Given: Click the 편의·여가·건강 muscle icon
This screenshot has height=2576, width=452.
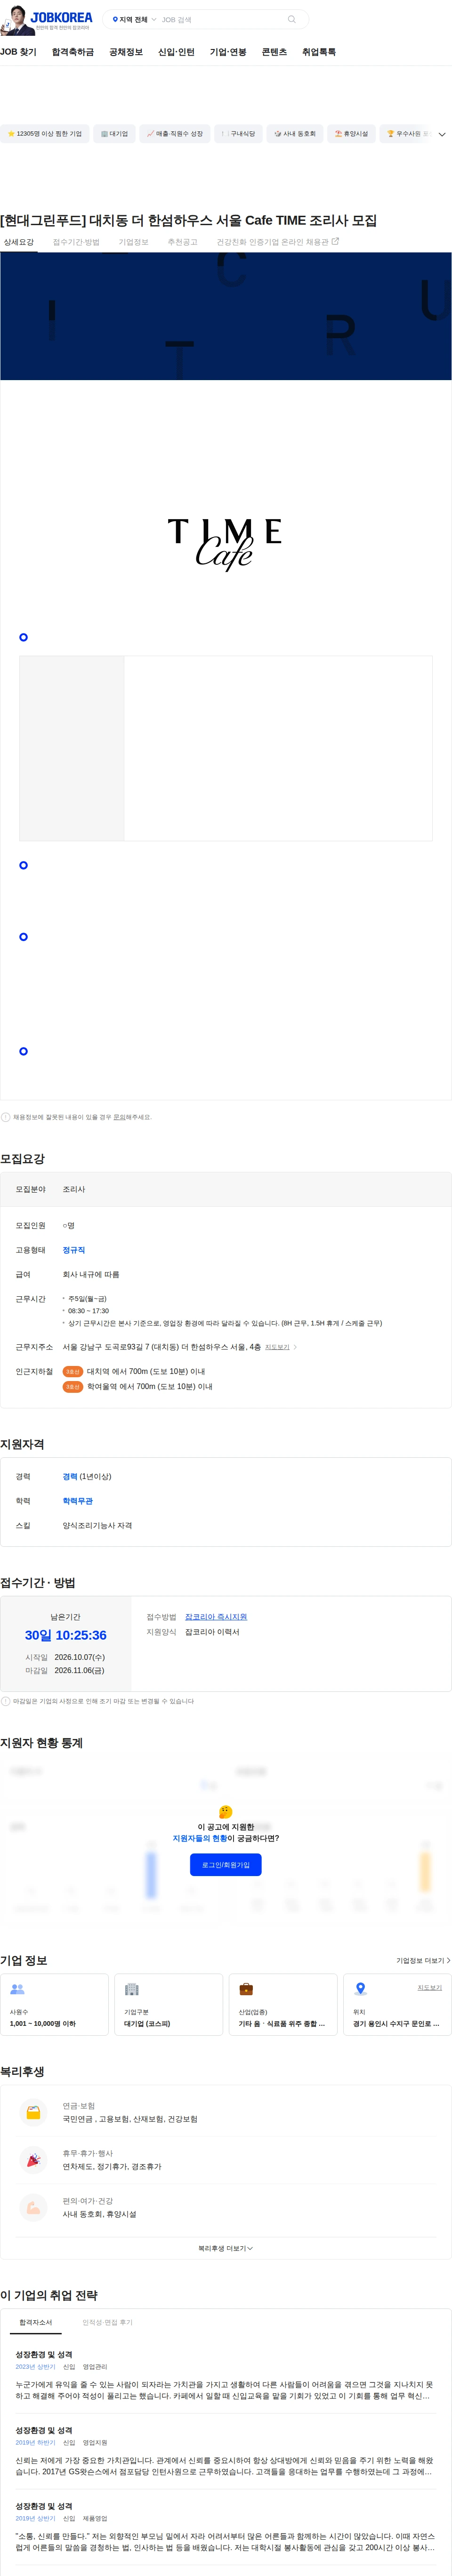Looking at the screenshot, I should (33, 2207).
